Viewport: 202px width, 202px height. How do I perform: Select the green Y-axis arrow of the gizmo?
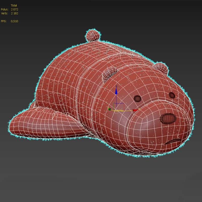[x=110, y=109]
